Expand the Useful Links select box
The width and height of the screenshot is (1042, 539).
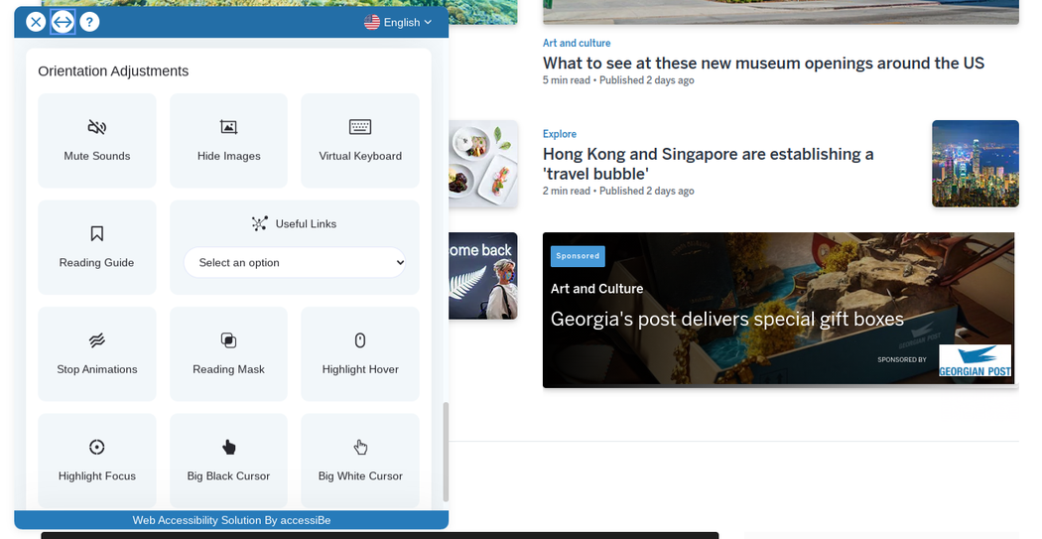coord(295,262)
